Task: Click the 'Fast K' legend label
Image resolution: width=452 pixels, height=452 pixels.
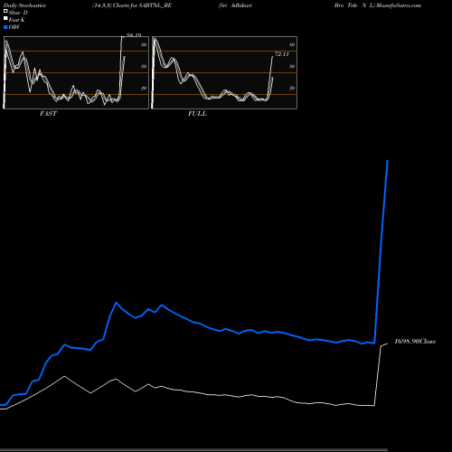Action: point(17,20)
